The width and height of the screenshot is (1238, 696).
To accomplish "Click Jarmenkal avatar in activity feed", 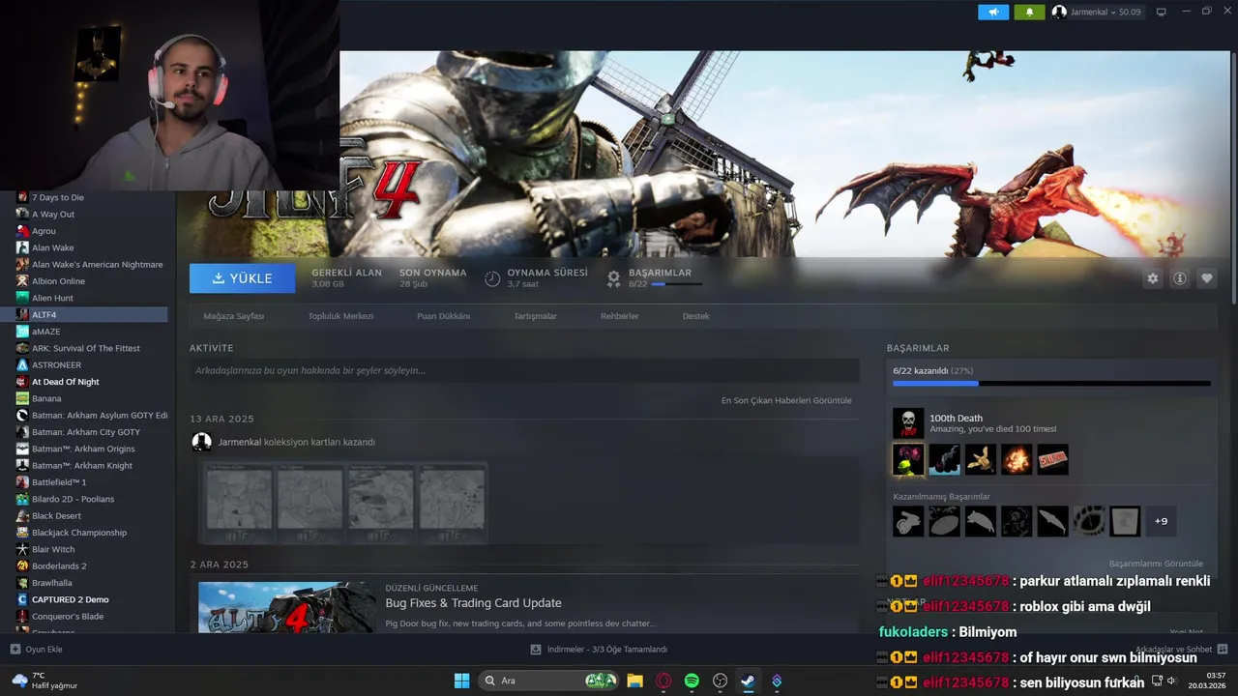I will click(202, 442).
